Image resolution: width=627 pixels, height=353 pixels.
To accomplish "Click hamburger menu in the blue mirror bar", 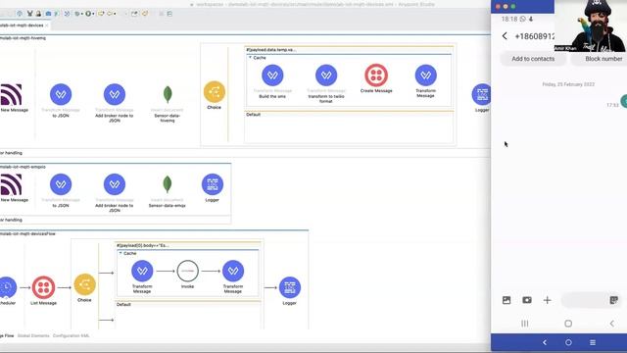I will pyautogui.click(x=593, y=342).
